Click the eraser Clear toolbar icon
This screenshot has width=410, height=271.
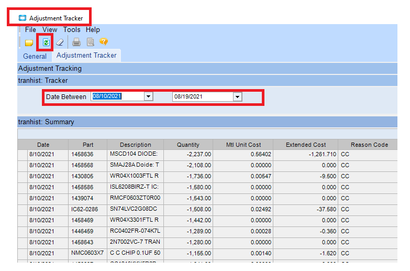[60, 42]
